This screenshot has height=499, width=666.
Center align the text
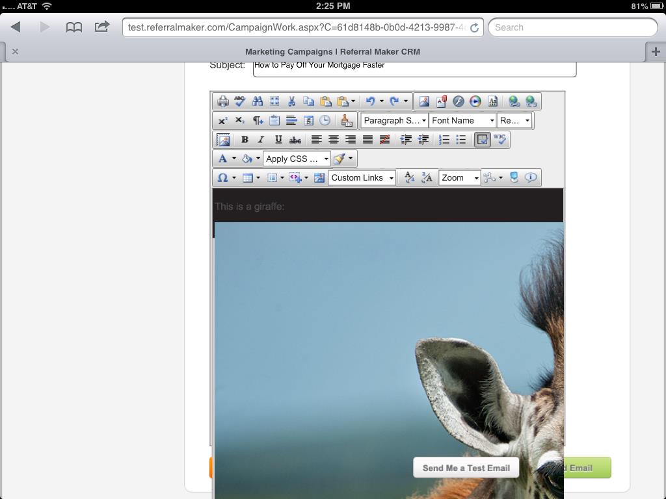pyautogui.click(x=334, y=140)
